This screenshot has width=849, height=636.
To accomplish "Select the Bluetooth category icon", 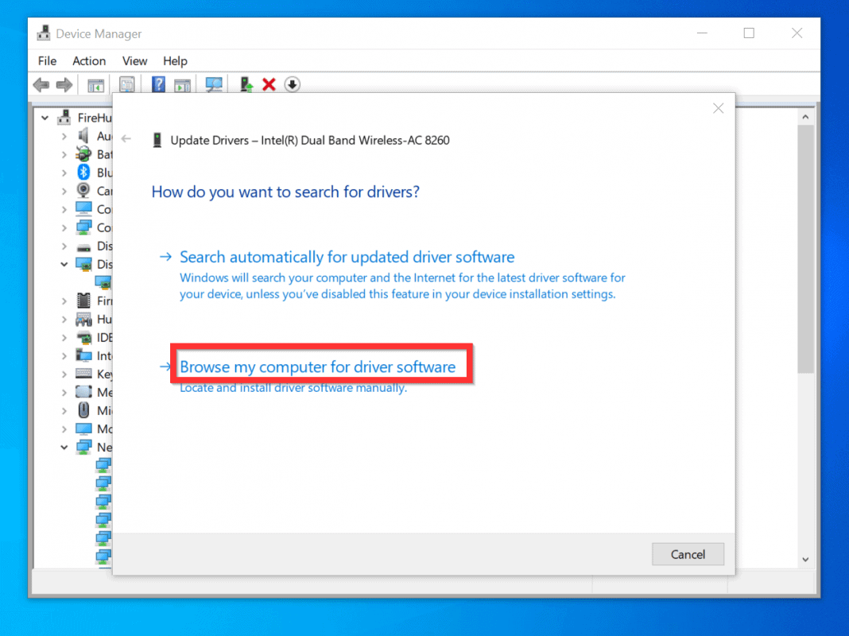I will click(x=83, y=173).
